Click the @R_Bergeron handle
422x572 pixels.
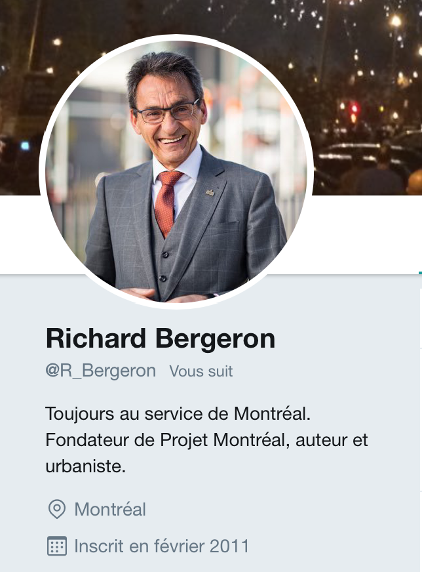(x=100, y=371)
